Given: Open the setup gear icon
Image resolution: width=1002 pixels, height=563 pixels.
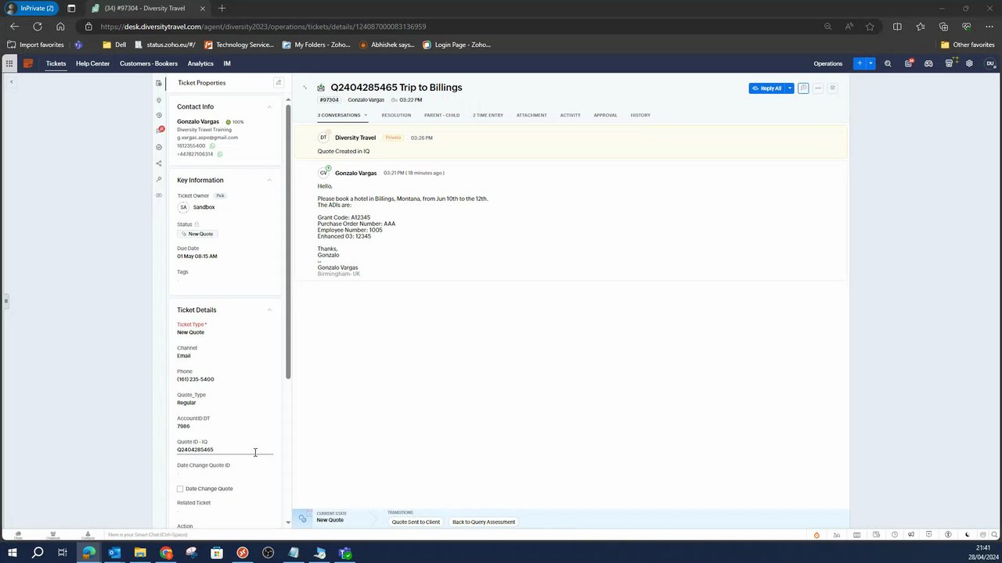Looking at the screenshot, I should pyautogui.click(x=969, y=63).
